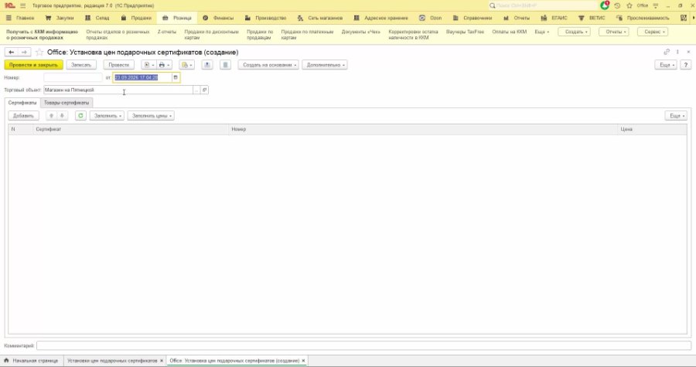Viewport: 696px width, 367px height.
Task: Open the form's top Еще dropdown
Action: (665, 65)
